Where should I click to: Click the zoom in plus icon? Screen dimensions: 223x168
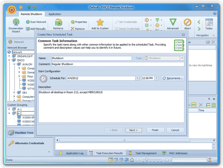click(167, 160)
